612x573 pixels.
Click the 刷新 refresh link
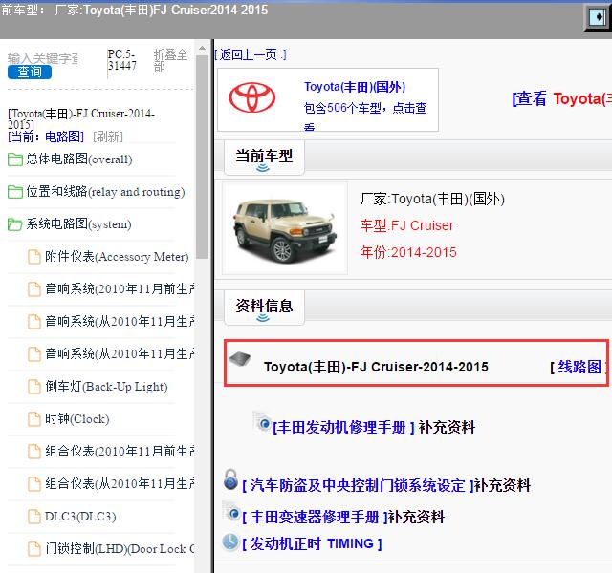(108, 137)
